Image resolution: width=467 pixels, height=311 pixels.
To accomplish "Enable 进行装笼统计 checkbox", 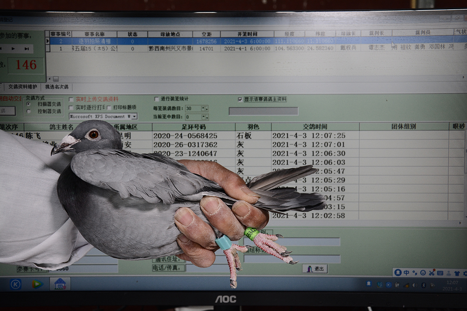I will pos(156,99).
